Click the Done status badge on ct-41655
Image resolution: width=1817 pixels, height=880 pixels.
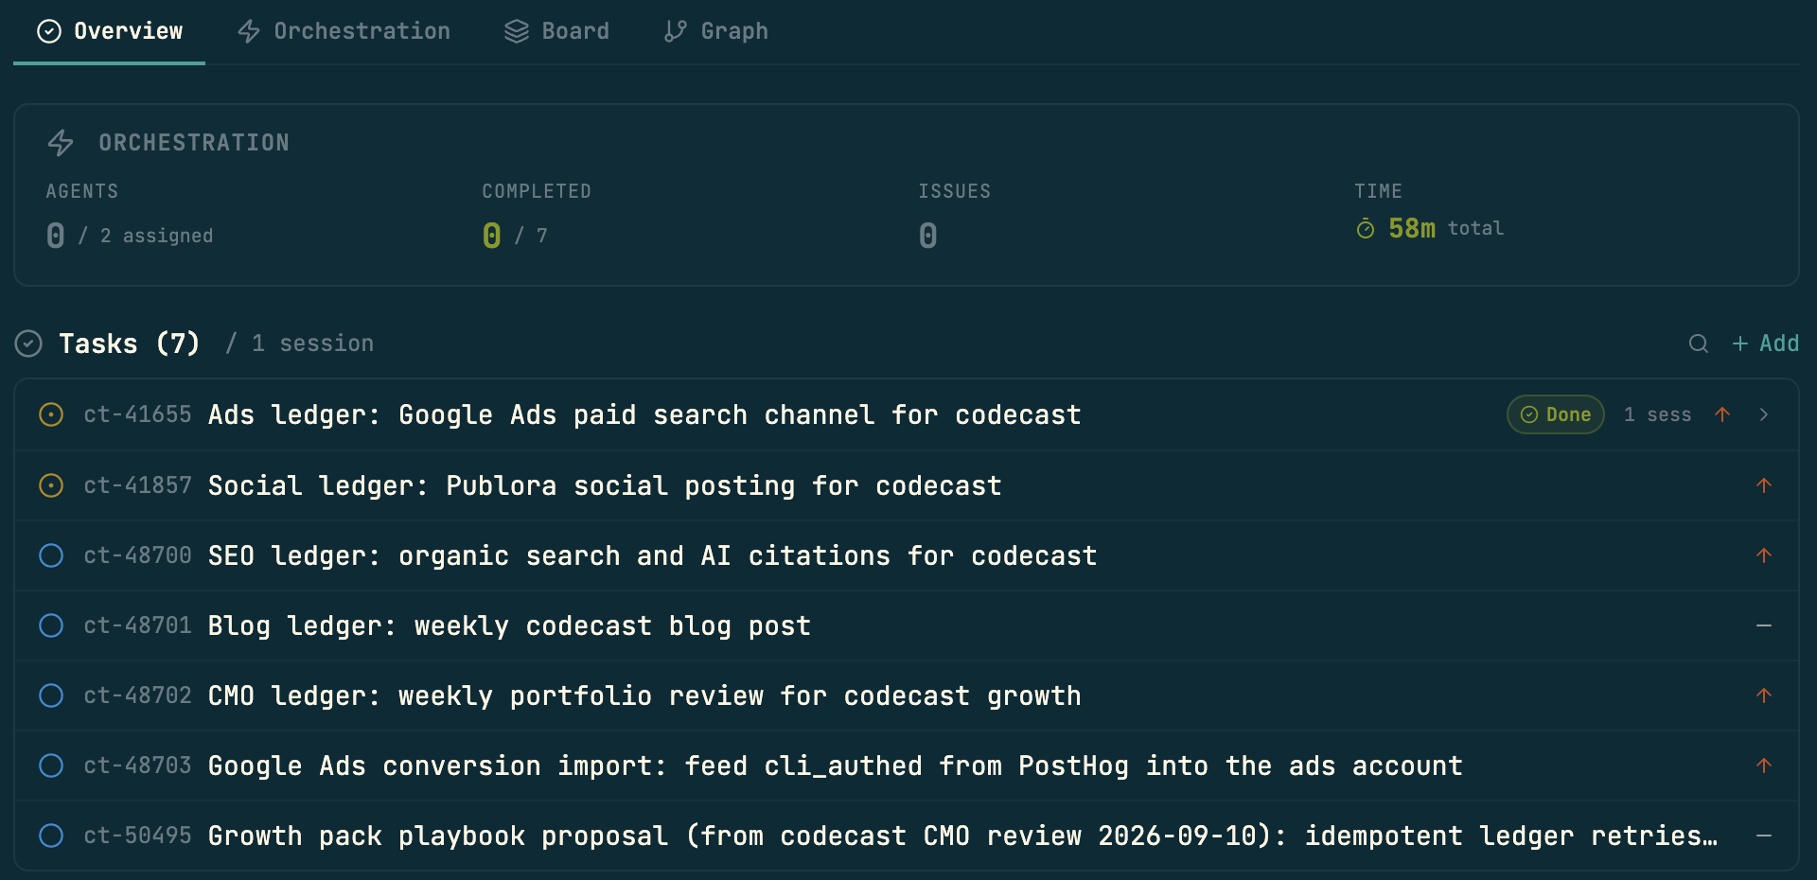click(1555, 414)
